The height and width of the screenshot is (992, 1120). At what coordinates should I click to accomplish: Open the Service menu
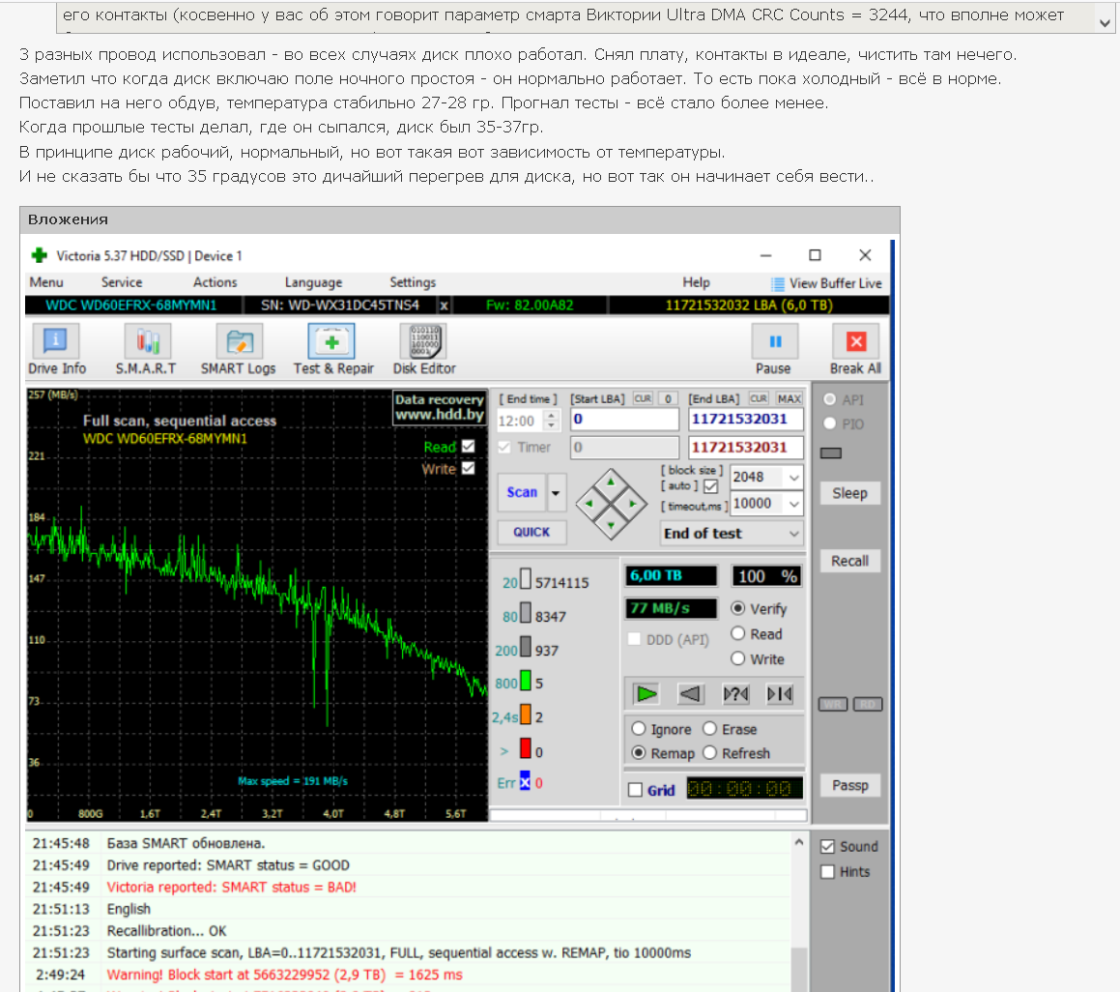click(x=122, y=282)
